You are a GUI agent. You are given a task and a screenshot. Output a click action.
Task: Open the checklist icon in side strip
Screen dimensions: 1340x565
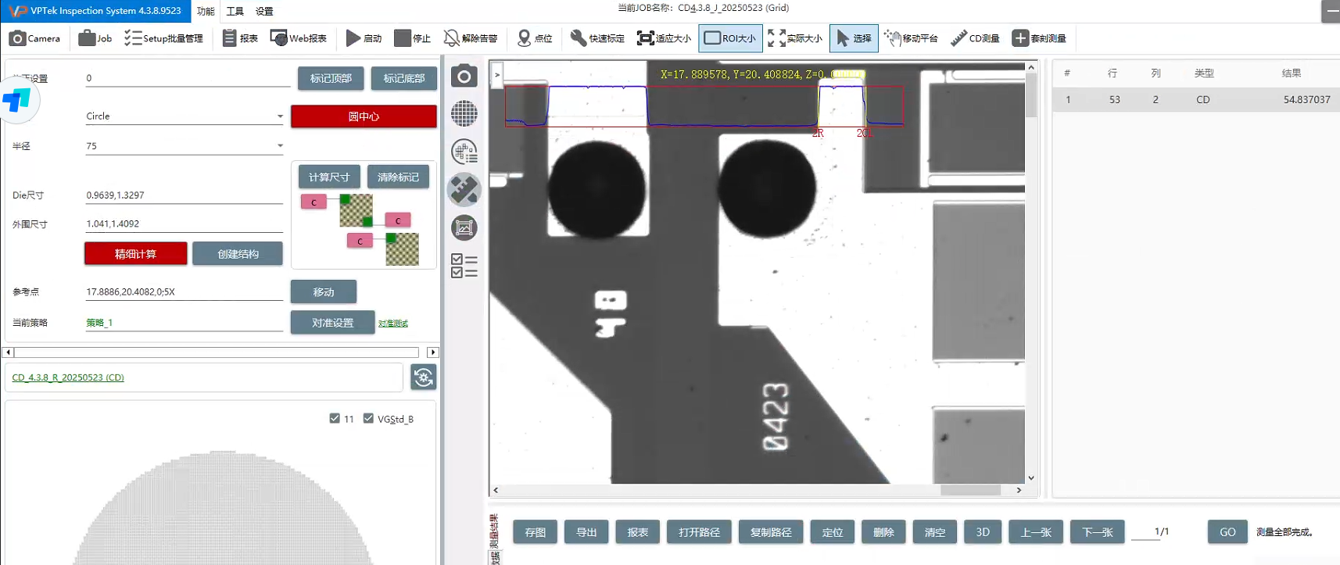click(x=464, y=266)
